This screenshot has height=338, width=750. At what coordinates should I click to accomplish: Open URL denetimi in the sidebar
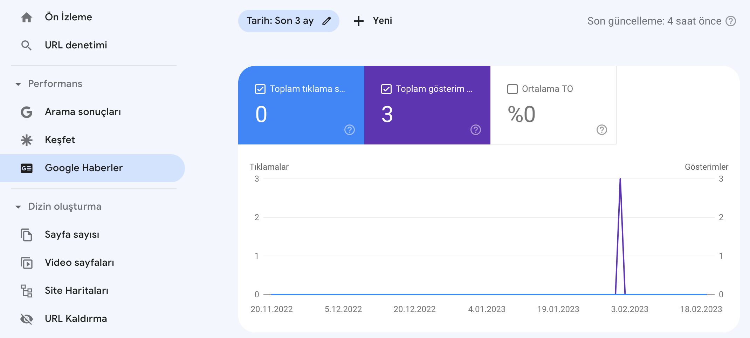tap(92, 45)
